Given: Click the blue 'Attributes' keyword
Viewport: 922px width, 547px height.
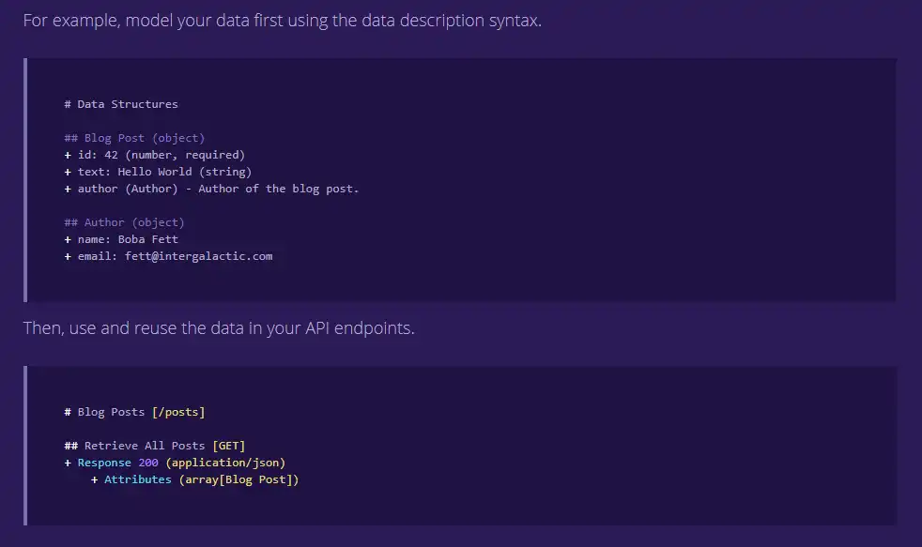Looking at the screenshot, I should [x=138, y=479].
